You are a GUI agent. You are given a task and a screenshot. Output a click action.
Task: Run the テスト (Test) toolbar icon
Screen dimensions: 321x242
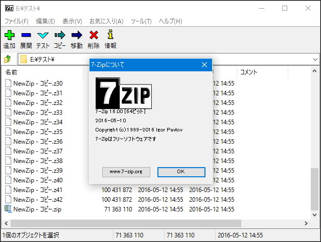[x=43, y=35]
